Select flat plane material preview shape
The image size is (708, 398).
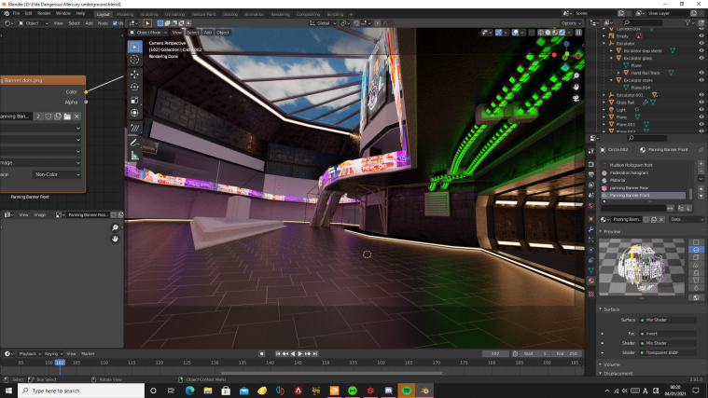click(696, 242)
